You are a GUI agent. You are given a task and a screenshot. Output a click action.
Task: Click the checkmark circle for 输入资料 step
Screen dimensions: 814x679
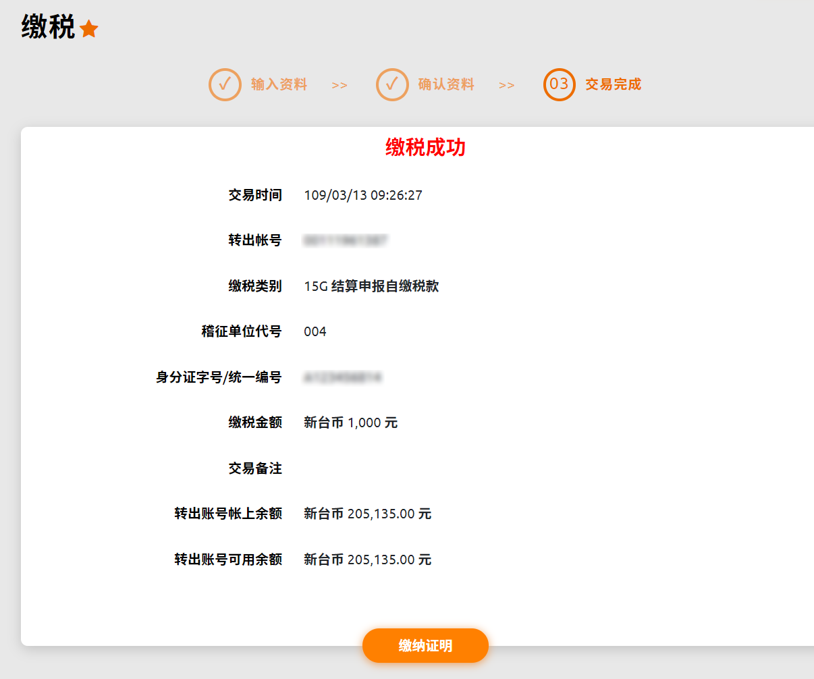[x=225, y=84]
